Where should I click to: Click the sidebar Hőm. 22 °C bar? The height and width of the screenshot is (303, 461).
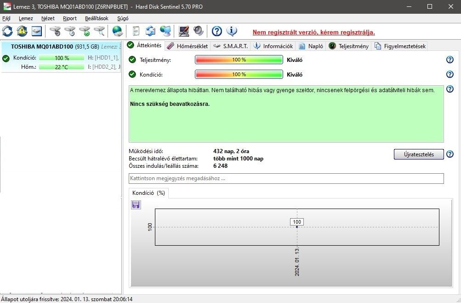(62, 67)
